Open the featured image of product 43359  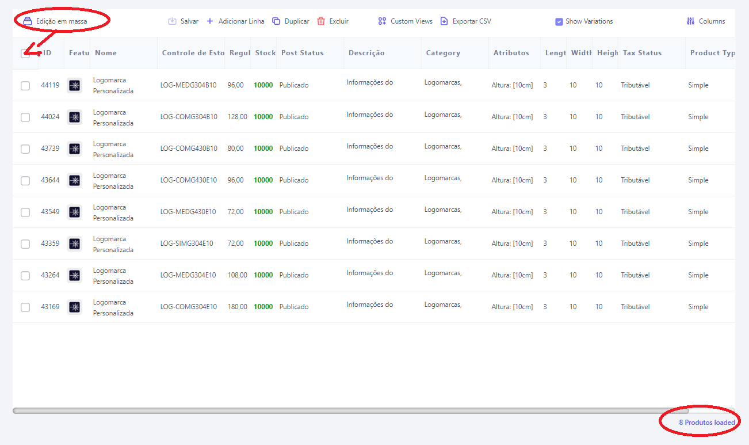74,244
